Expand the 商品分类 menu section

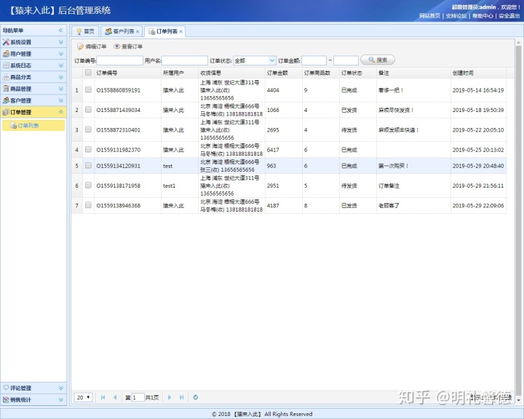click(x=61, y=77)
